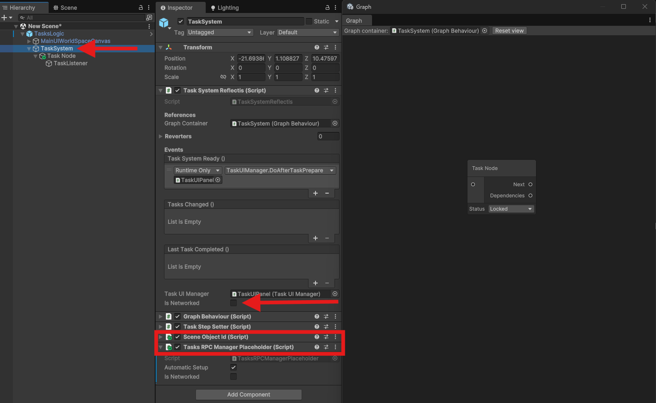
Task: Open Transform component presets icon
Action: pos(326,47)
